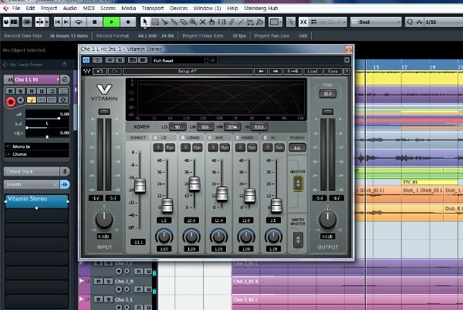463x310 pixels.
Task: Go to next marker in transport
Action: point(66,22)
